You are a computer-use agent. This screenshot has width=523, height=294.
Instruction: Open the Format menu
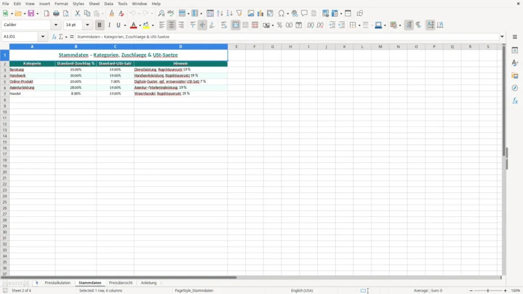click(61, 4)
